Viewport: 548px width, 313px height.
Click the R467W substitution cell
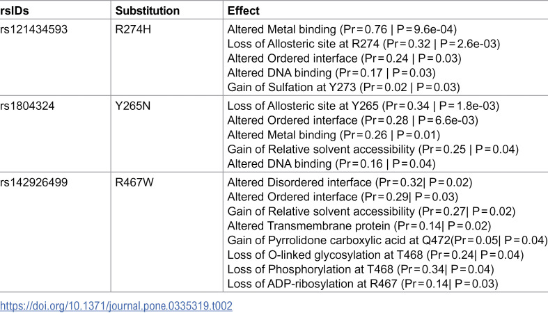134,182
